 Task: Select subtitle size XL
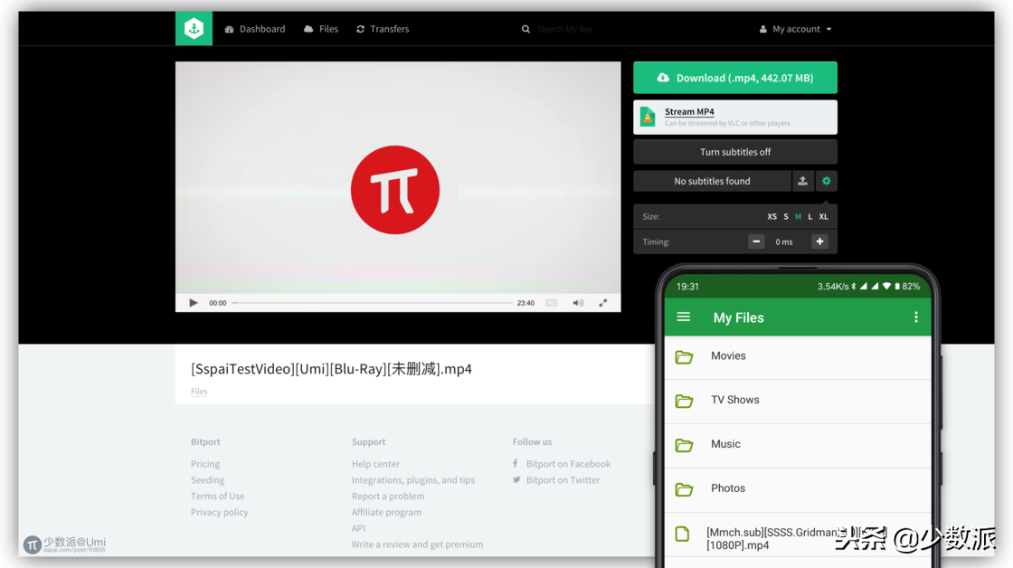click(x=823, y=216)
